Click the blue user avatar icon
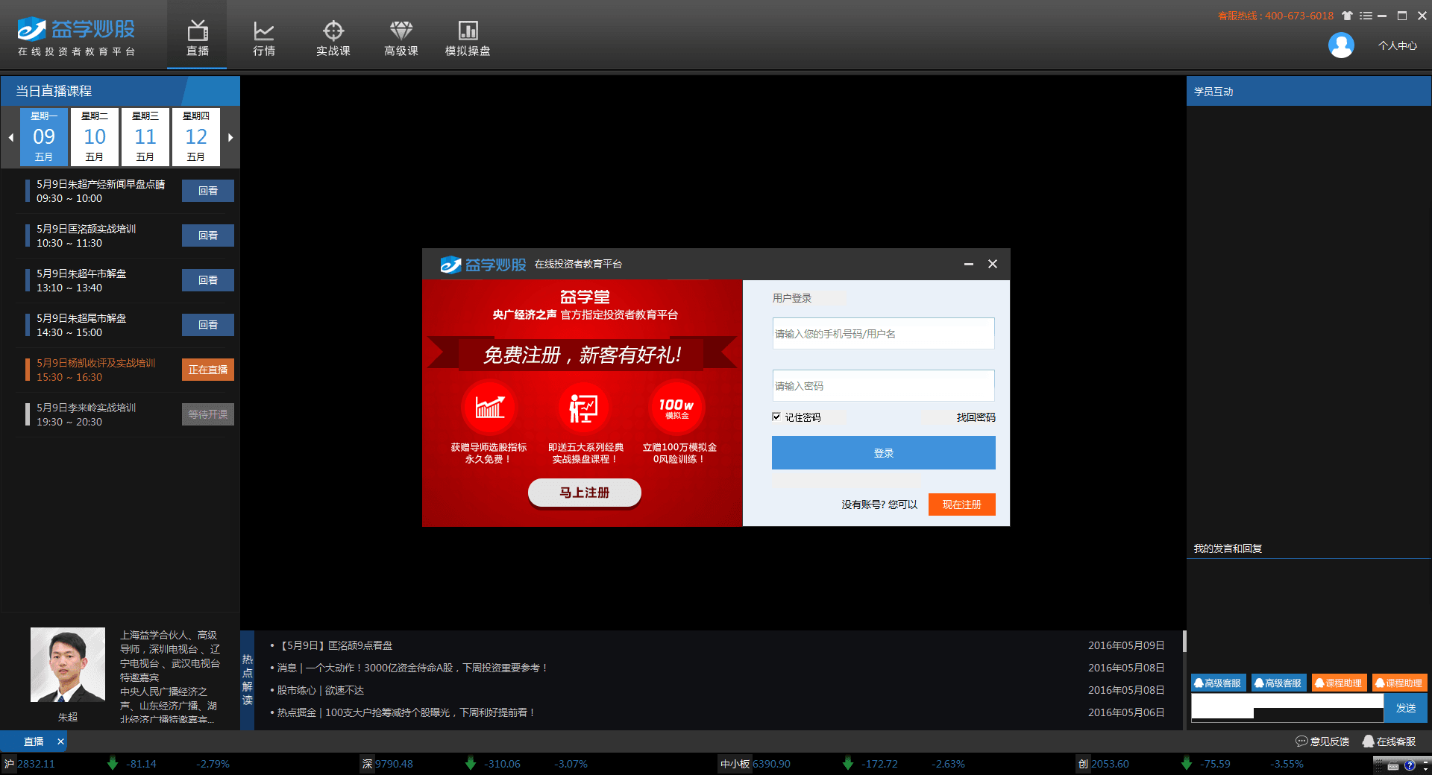Screen dimensions: 1432x775 [1341, 45]
